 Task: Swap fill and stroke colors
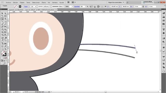click(x=6, y=52)
